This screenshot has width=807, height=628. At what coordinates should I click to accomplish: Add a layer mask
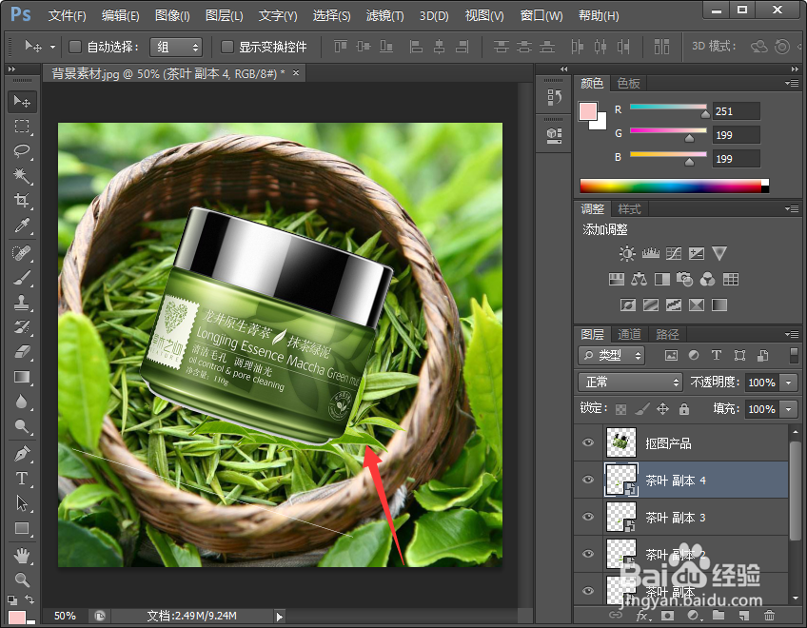pyautogui.click(x=667, y=615)
